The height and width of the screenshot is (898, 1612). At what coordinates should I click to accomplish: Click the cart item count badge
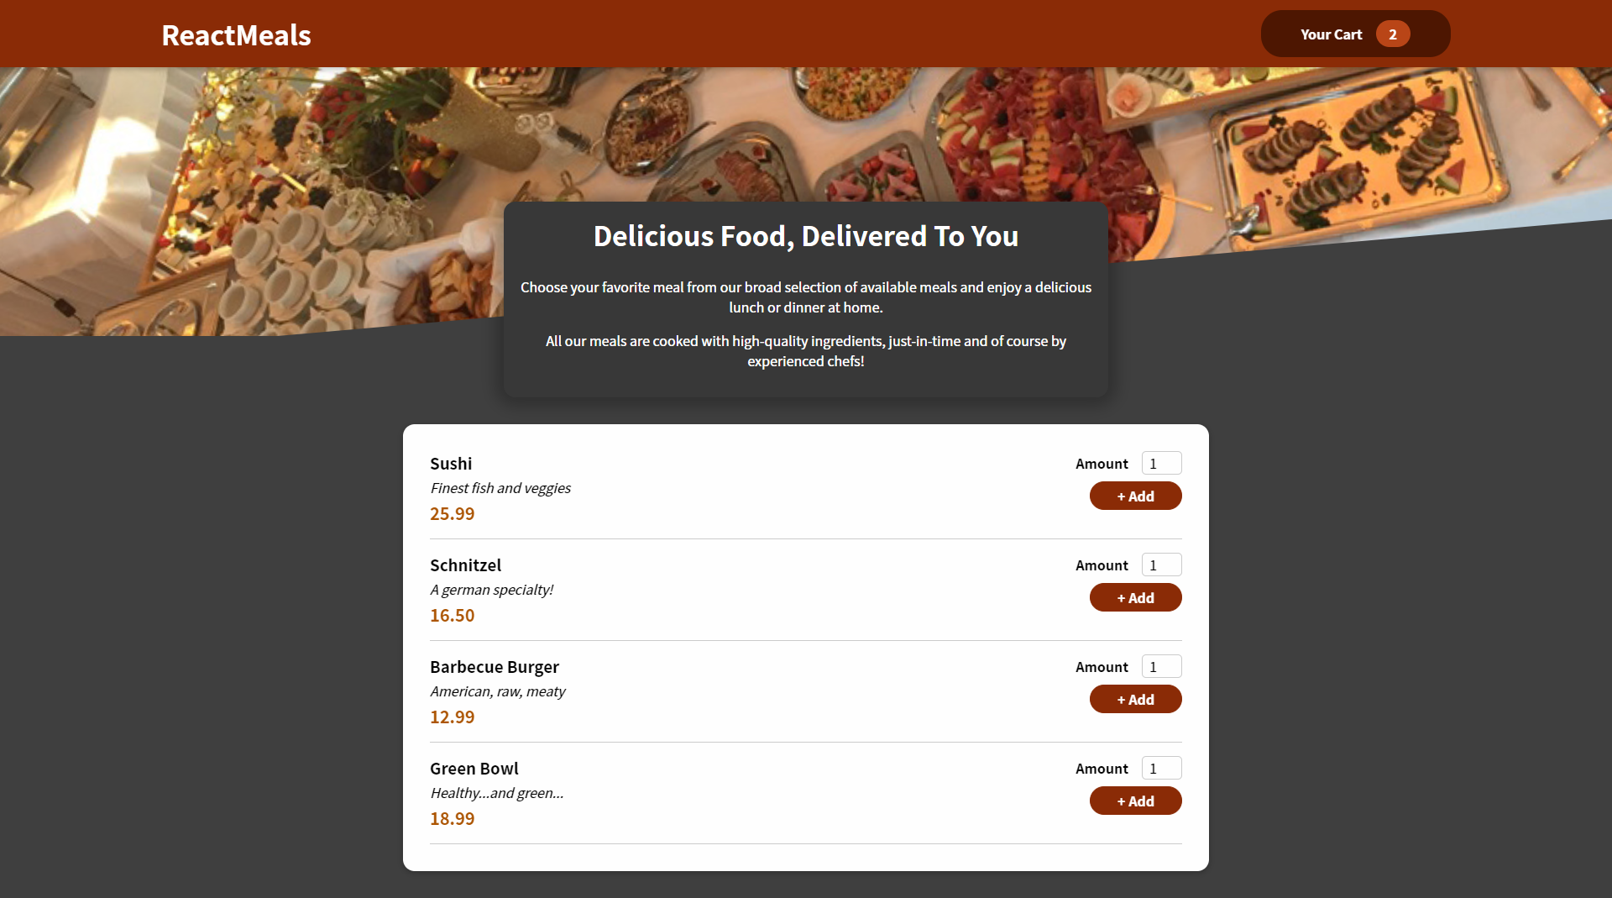click(1394, 34)
